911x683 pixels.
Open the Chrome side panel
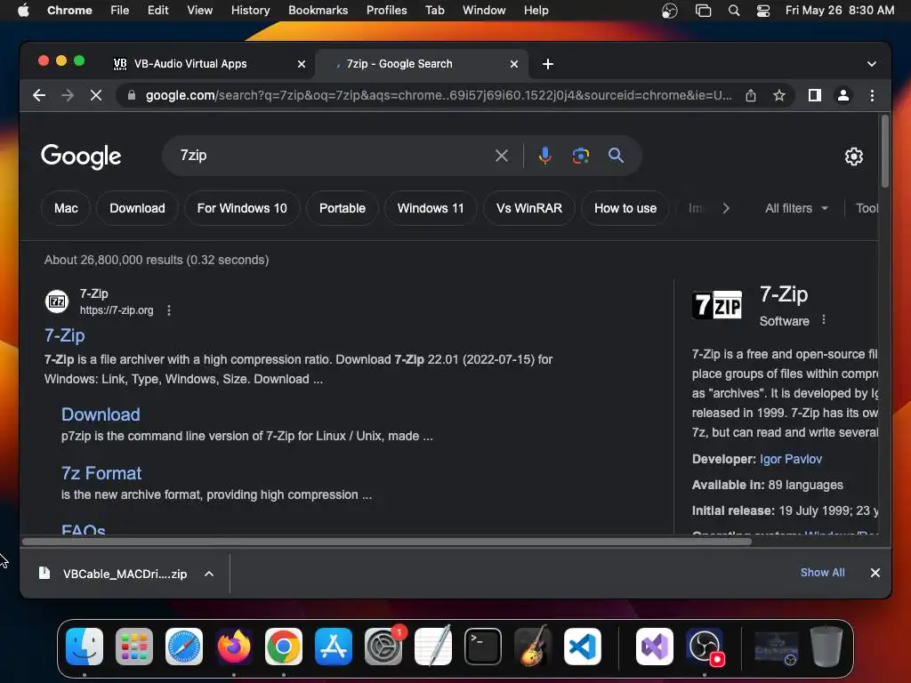click(x=815, y=95)
